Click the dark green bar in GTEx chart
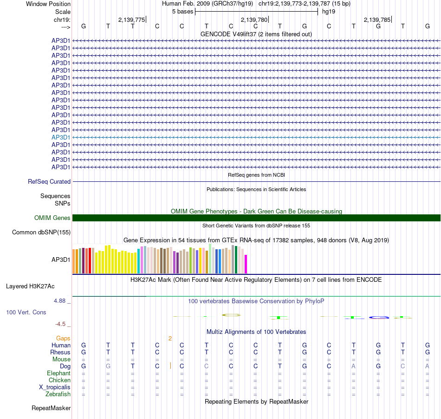The width and height of the screenshot is (441, 419). pyautogui.click(x=236, y=260)
